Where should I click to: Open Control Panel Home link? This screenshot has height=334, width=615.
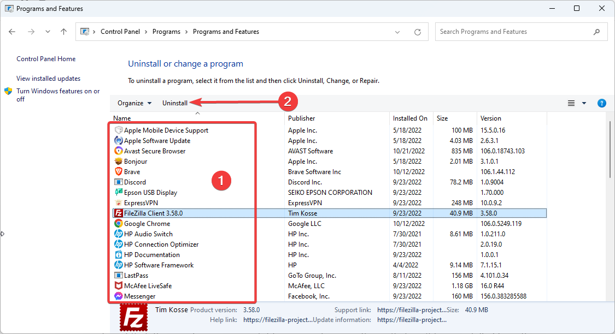(46, 59)
